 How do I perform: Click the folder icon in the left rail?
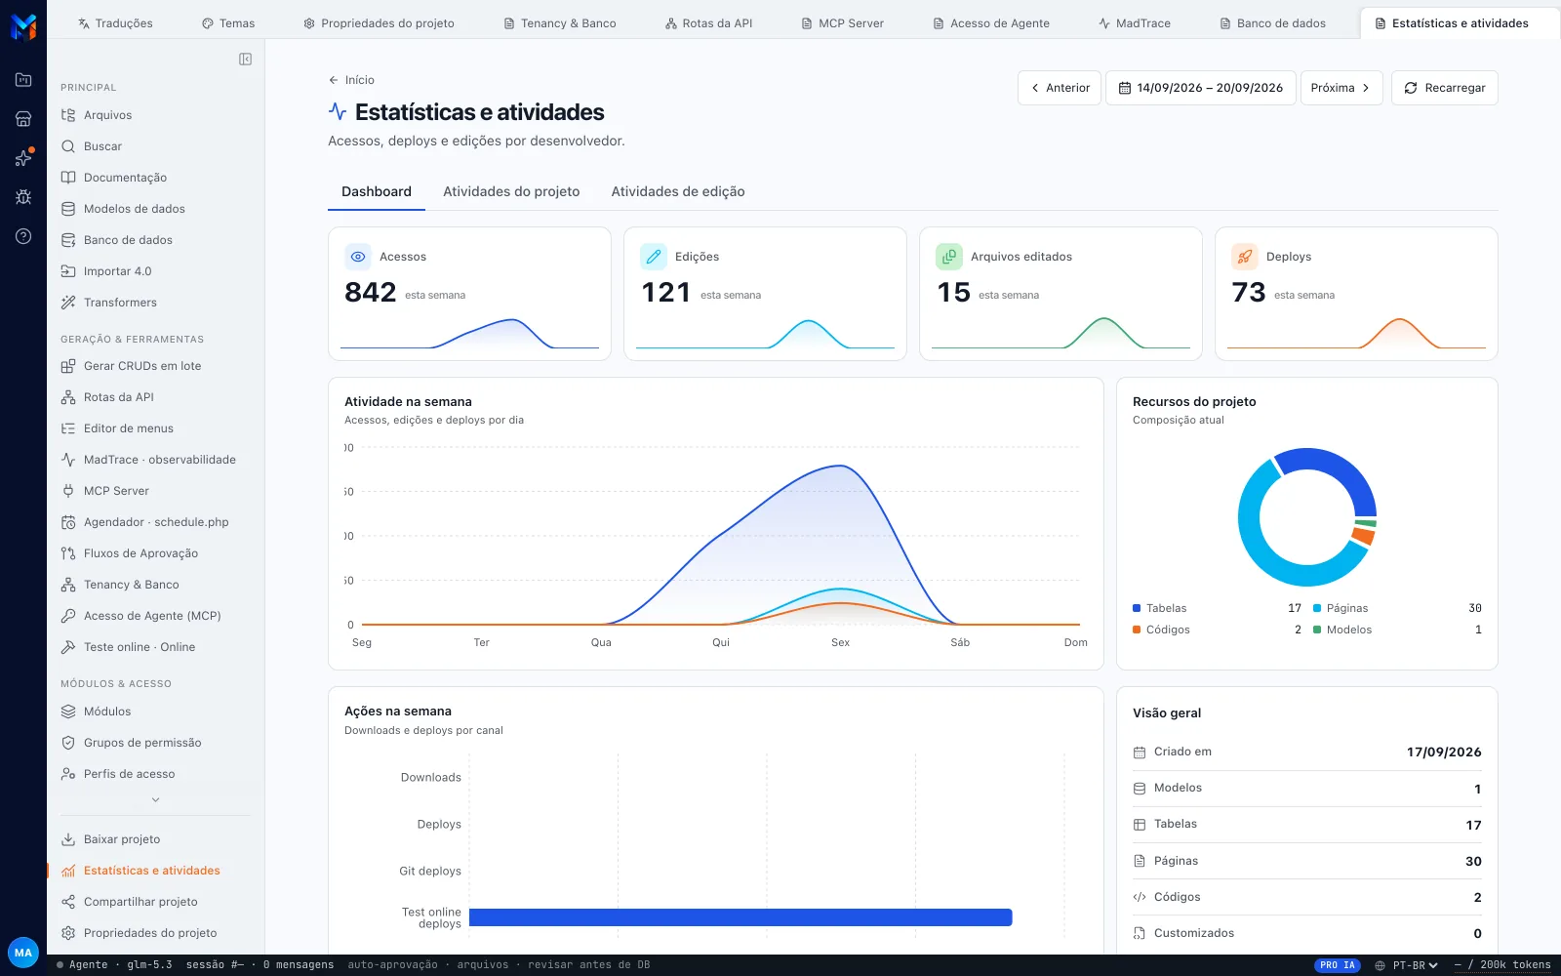tap(23, 80)
